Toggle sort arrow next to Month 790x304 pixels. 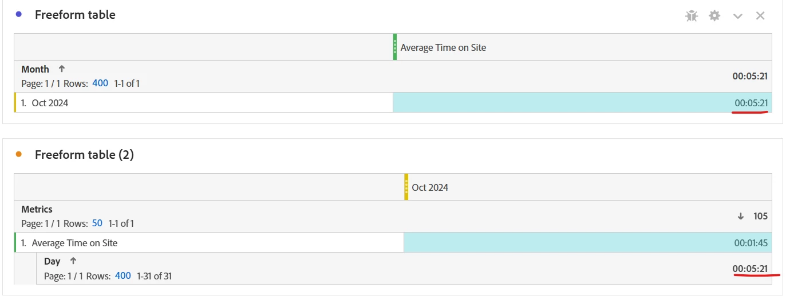click(x=62, y=69)
